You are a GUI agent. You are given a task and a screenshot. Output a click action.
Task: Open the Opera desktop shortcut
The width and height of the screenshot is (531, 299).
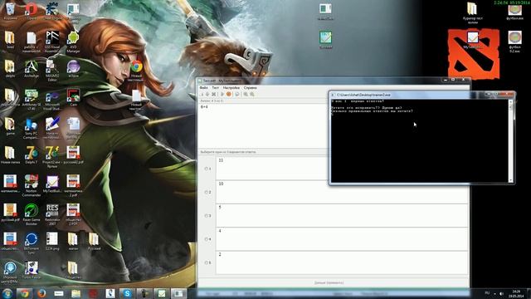coord(32,11)
